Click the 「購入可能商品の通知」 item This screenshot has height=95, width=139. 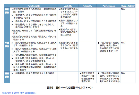pos(34,44)
